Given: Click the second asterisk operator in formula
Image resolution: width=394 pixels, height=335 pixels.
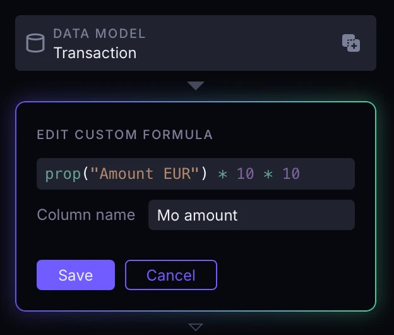Looking at the screenshot, I should [x=268, y=174].
